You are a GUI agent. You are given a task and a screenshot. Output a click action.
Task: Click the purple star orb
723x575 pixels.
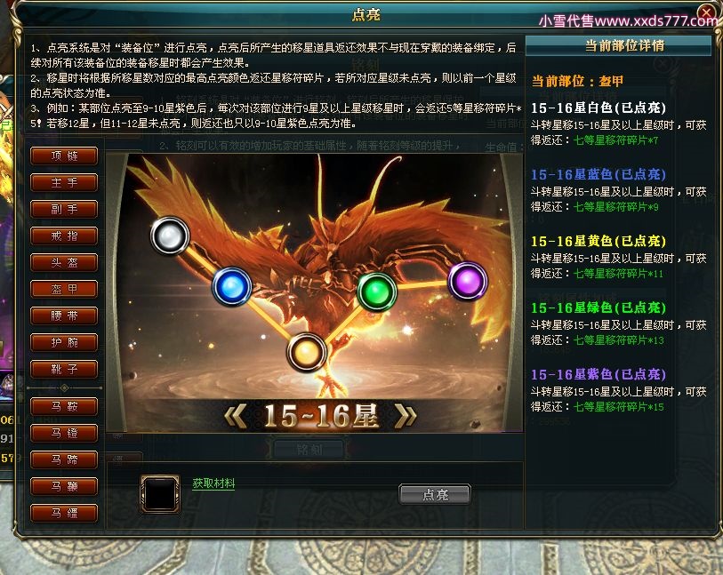468,281
